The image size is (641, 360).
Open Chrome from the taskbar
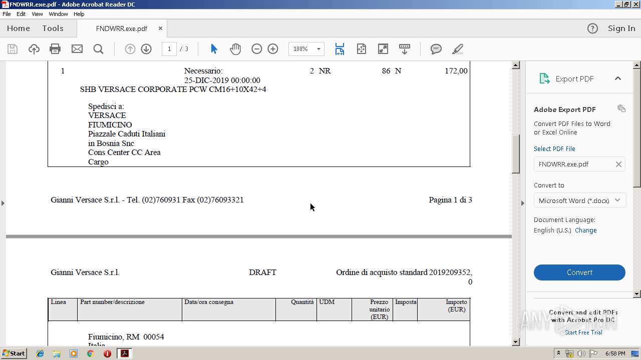pyautogui.click(x=90, y=353)
